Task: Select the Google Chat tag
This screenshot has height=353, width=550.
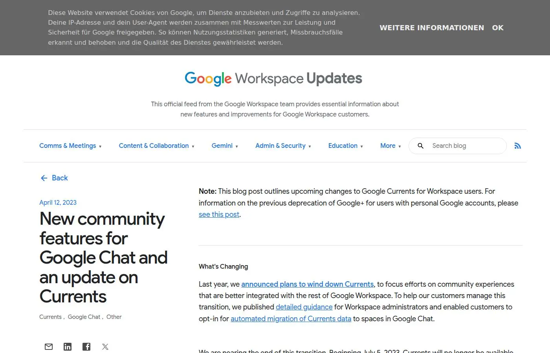Action: (84, 317)
